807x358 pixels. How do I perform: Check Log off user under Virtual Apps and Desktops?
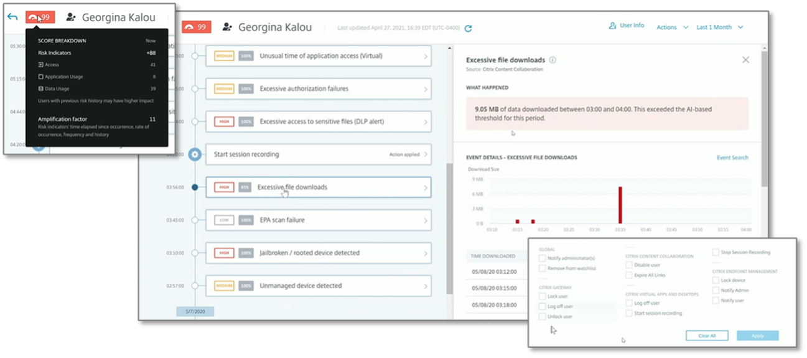[x=629, y=303]
